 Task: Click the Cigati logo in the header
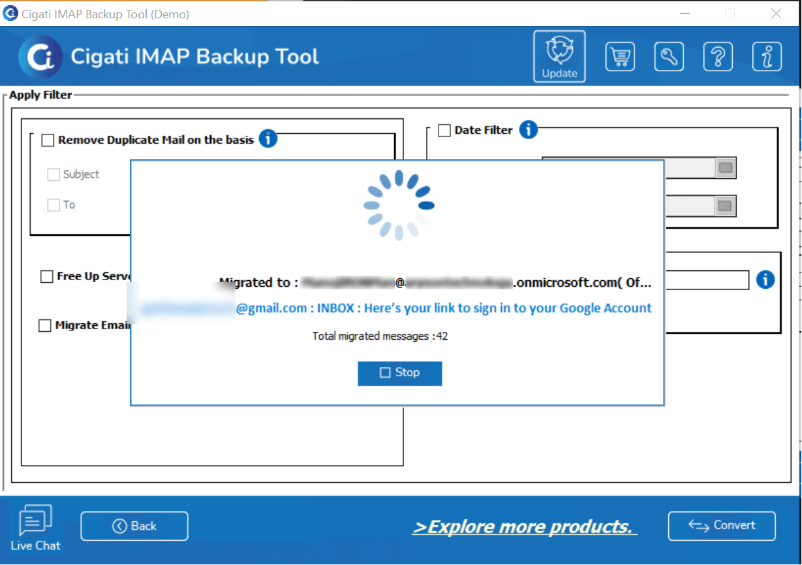point(40,57)
